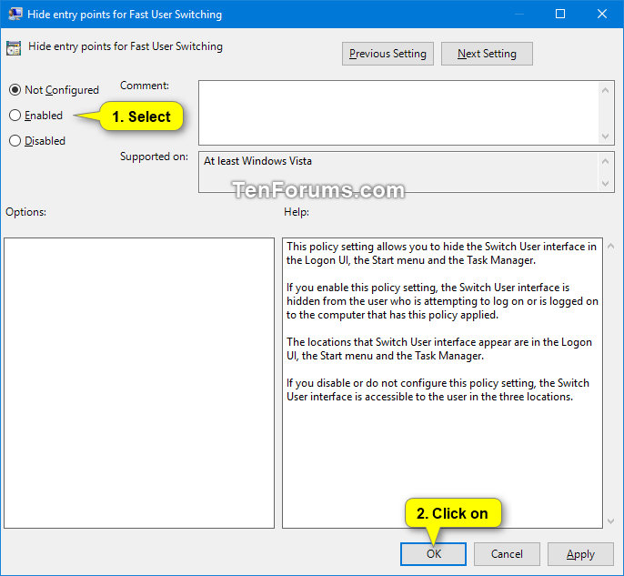Click the title bar window icon
Image resolution: width=624 pixels, height=576 pixels.
coord(15,14)
